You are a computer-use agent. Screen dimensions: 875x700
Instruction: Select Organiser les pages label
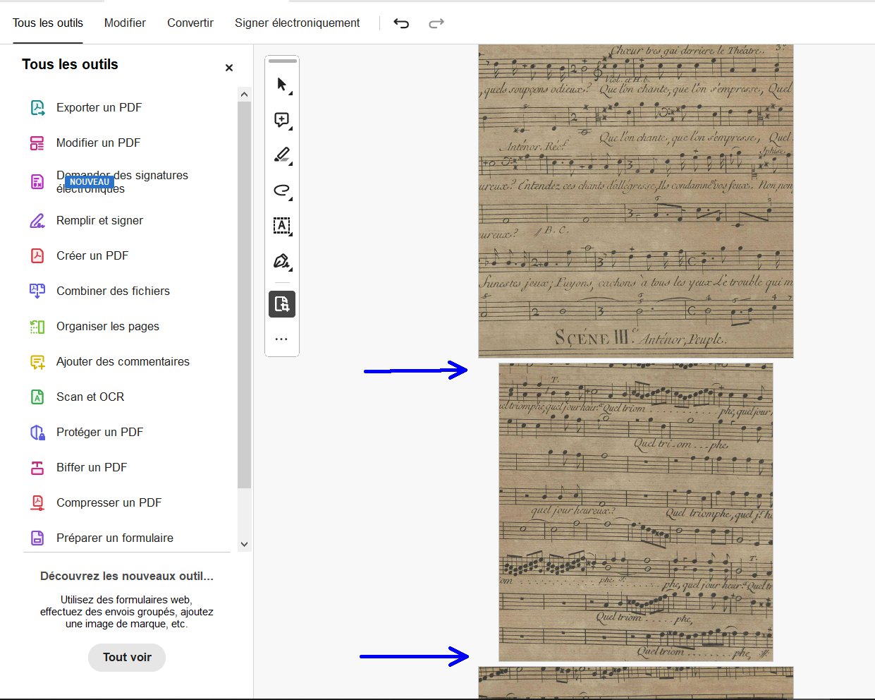(108, 326)
